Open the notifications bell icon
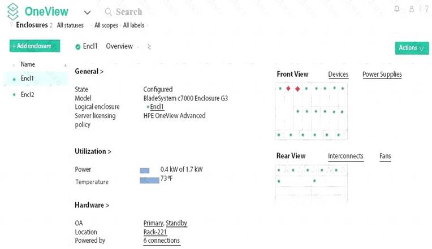 tap(397, 9)
